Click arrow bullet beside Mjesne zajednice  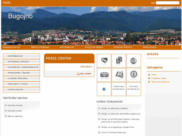tap(6, 116)
